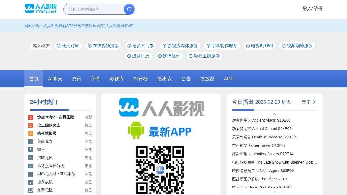Open the AI聊天 navigation tab
Image resolution: width=347 pixels, height=195 pixels.
tap(55, 79)
